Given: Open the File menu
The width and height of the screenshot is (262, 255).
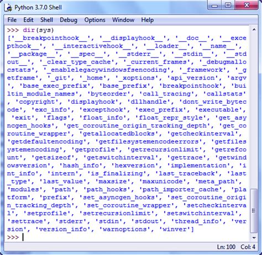Looking at the screenshot, I should point(12,20).
